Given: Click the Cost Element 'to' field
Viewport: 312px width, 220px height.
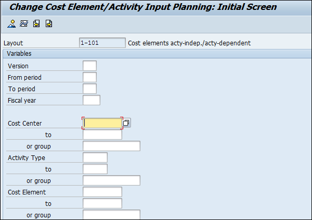Looking at the screenshot, I should (x=102, y=203).
